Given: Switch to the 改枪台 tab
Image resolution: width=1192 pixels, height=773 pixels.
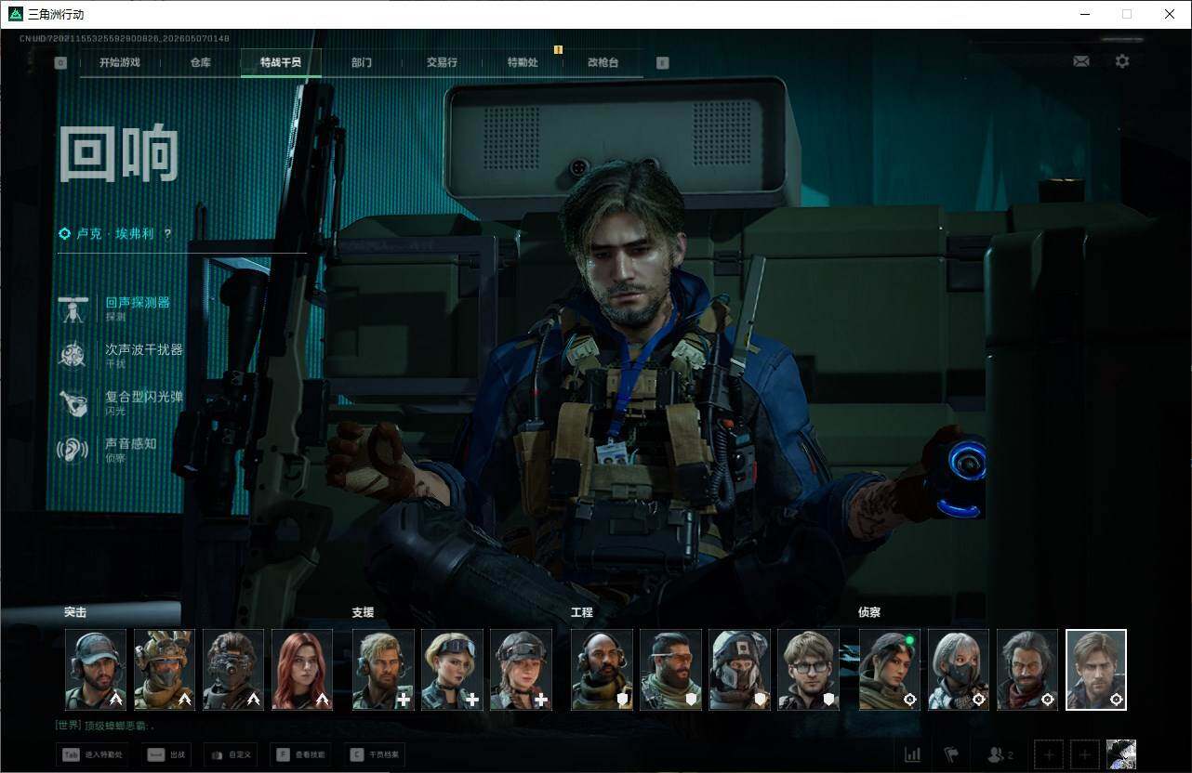Looking at the screenshot, I should (x=603, y=63).
